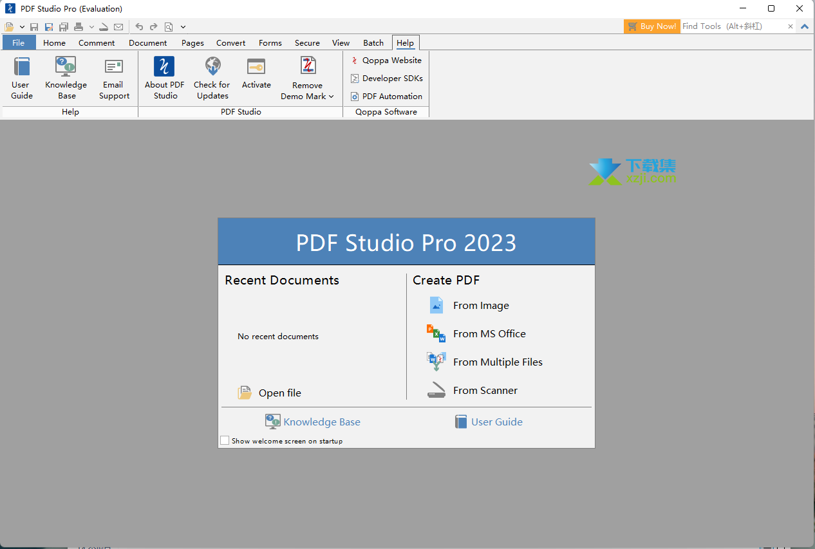Click Email Support in the ribbon

coord(114,78)
